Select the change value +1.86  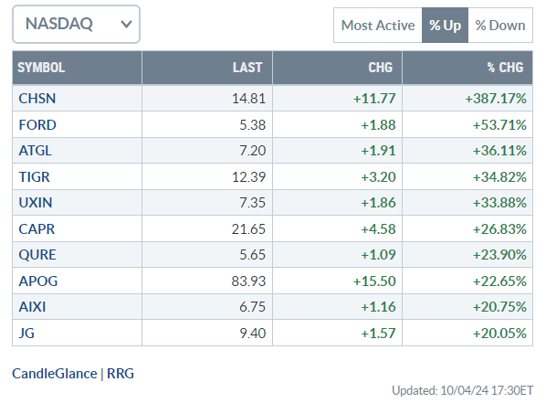(378, 203)
